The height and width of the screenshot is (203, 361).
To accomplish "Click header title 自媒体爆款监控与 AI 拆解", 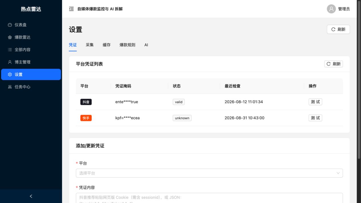I will pos(100,9).
